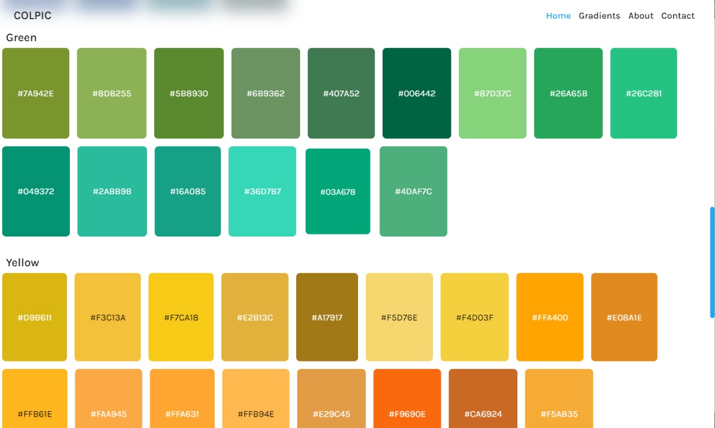Pick the #FAA945 color card
The height and width of the screenshot is (428, 715).
point(109,398)
